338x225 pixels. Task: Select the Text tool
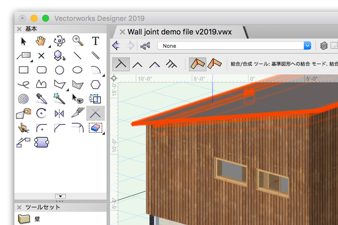95,41
